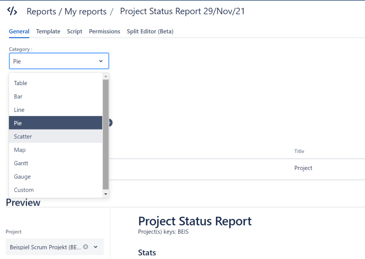Image resolution: width=365 pixels, height=259 pixels.
Task: Navigate to My reports breadcrumb link
Action: pyautogui.click(x=86, y=11)
